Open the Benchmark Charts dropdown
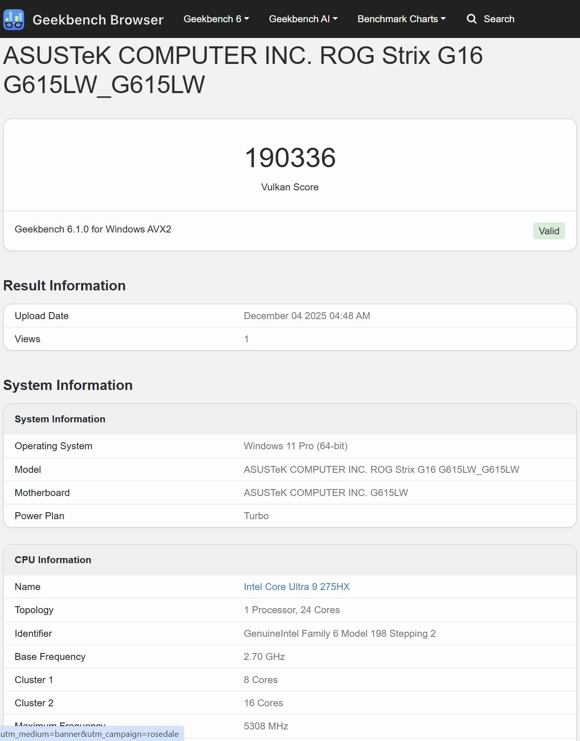The width and height of the screenshot is (580, 741). click(402, 19)
